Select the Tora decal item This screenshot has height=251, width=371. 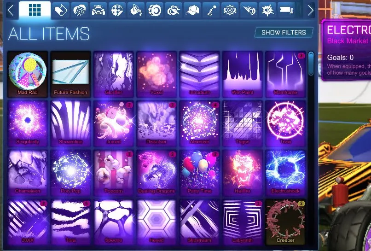[70, 222]
